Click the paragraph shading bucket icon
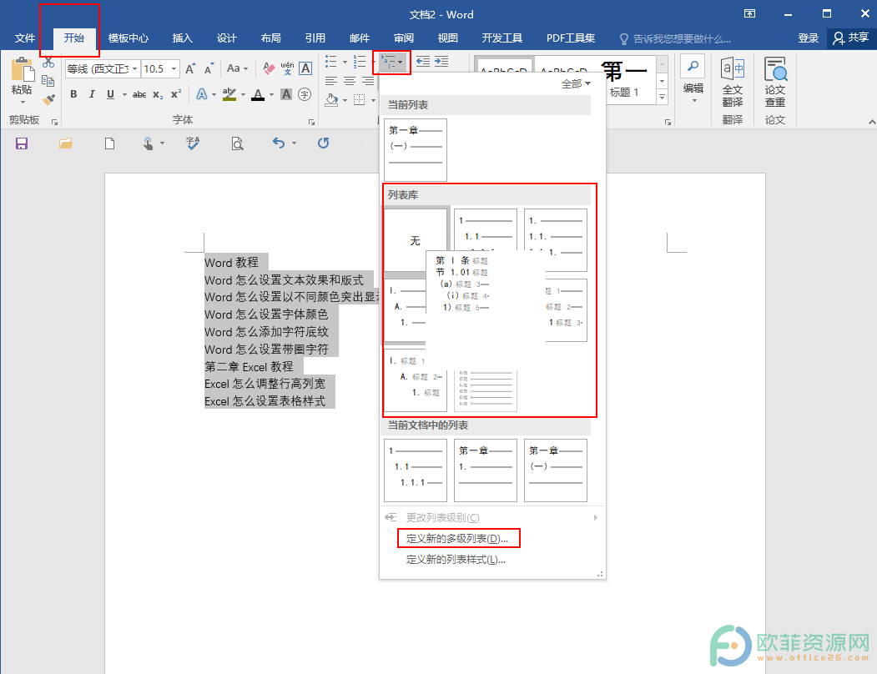Image resolution: width=877 pixels, height=674 pixels. 331,100
